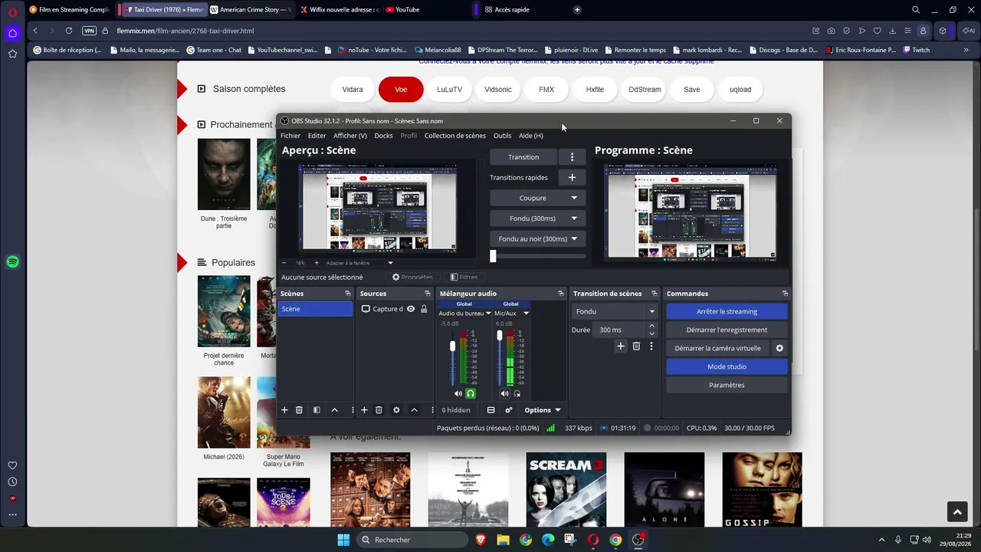Open File Explorer from the Windows taskbar
This screenshot has width=981, height=552.
click(x=504, y=540)
